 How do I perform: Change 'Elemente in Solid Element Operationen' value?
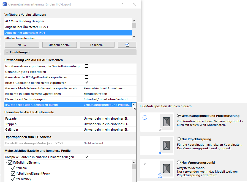click(95, 94)
